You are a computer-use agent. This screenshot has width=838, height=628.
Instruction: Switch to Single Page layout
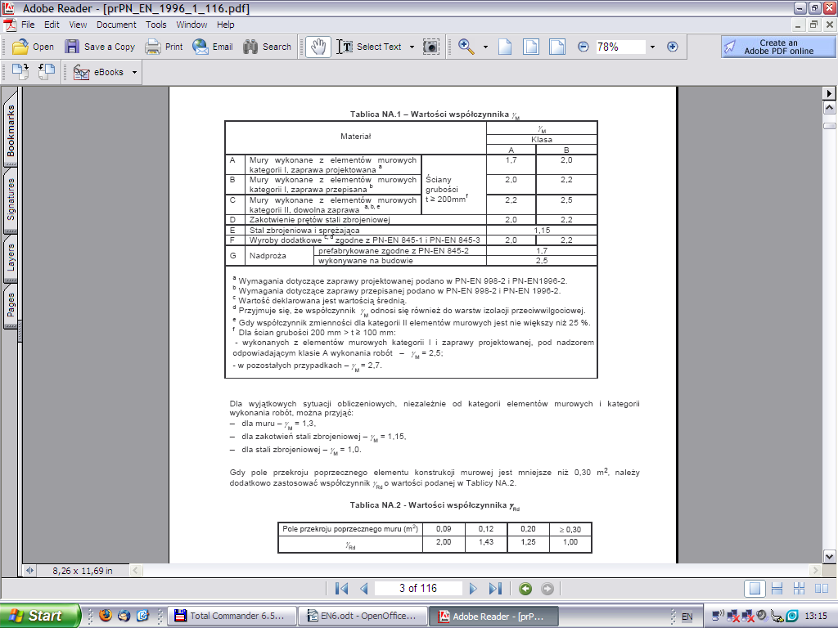coord(755,589)
